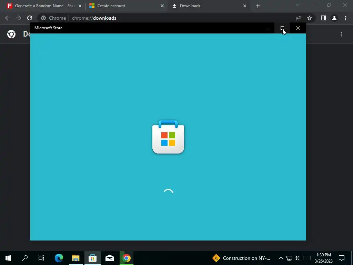Close the Downloads tab
This screenshot has height=265, width=353.
pyautogui.click(x=245, y=6)
